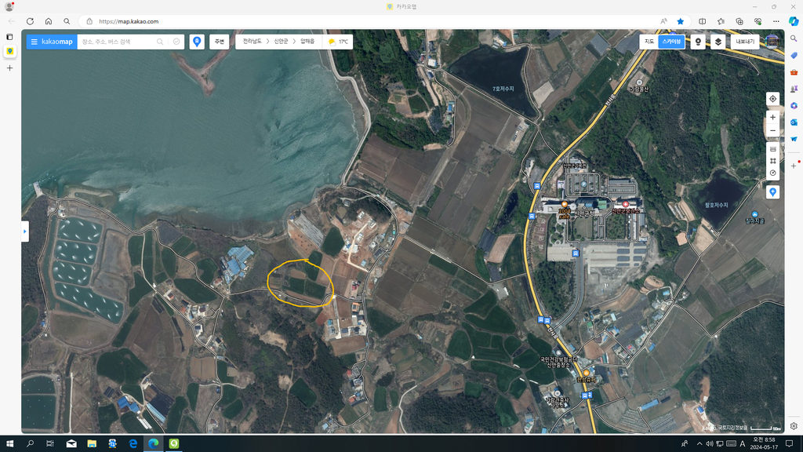Center map on current location
The width and height of the screenshot is (803, 452).
772,99
